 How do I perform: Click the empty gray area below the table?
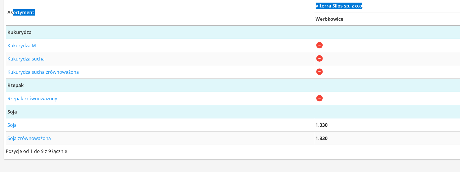point(231,166)
